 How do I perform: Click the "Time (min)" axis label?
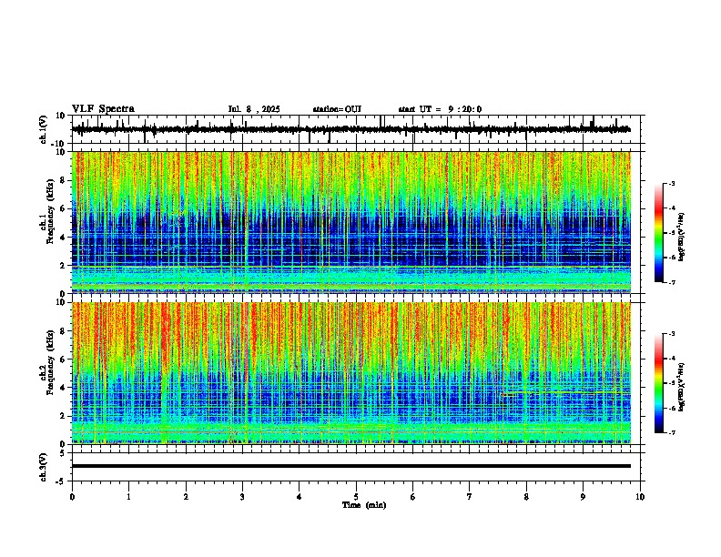point(364,505)
